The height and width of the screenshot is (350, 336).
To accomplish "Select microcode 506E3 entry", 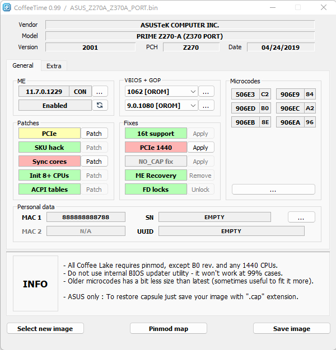I will pos(245,94).
